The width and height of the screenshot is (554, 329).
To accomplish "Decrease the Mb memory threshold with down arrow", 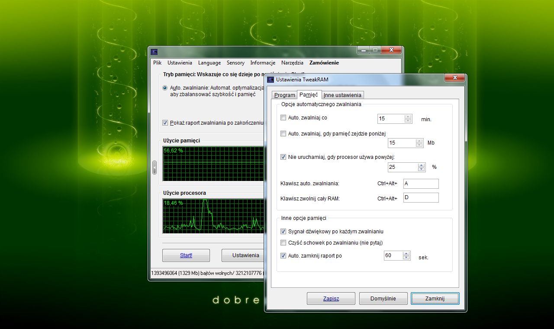I will click(419, 145).
